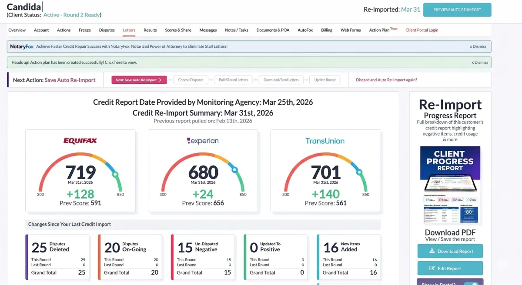Click Discard and Auto Re-Import again link
This screenshot has width=522, height=285.
tap(386, 80)
